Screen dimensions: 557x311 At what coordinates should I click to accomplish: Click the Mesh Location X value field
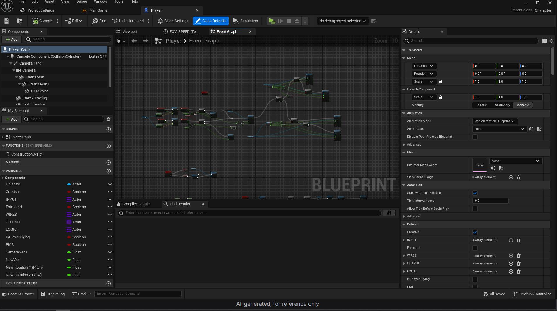(484, 66)
